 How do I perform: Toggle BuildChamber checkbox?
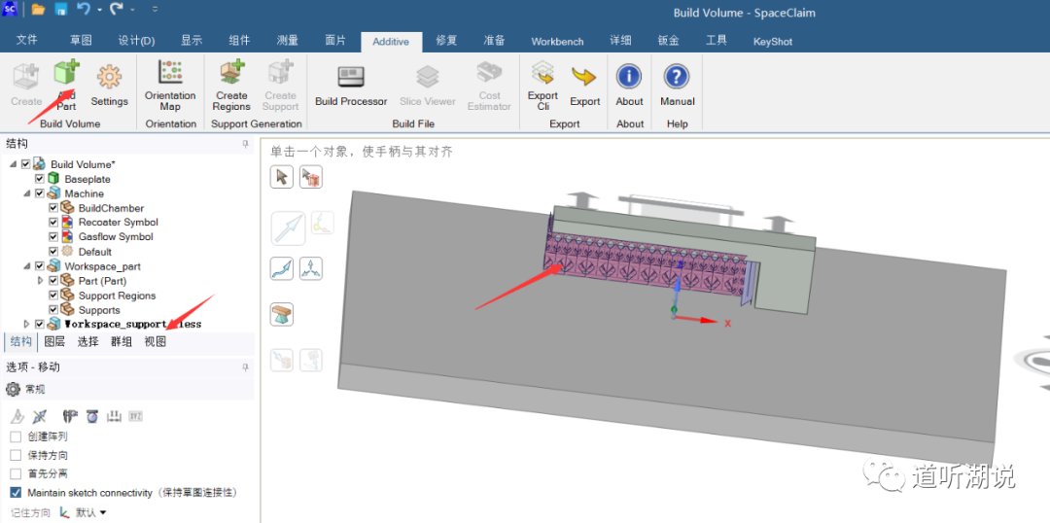click(x=53, y=208)
